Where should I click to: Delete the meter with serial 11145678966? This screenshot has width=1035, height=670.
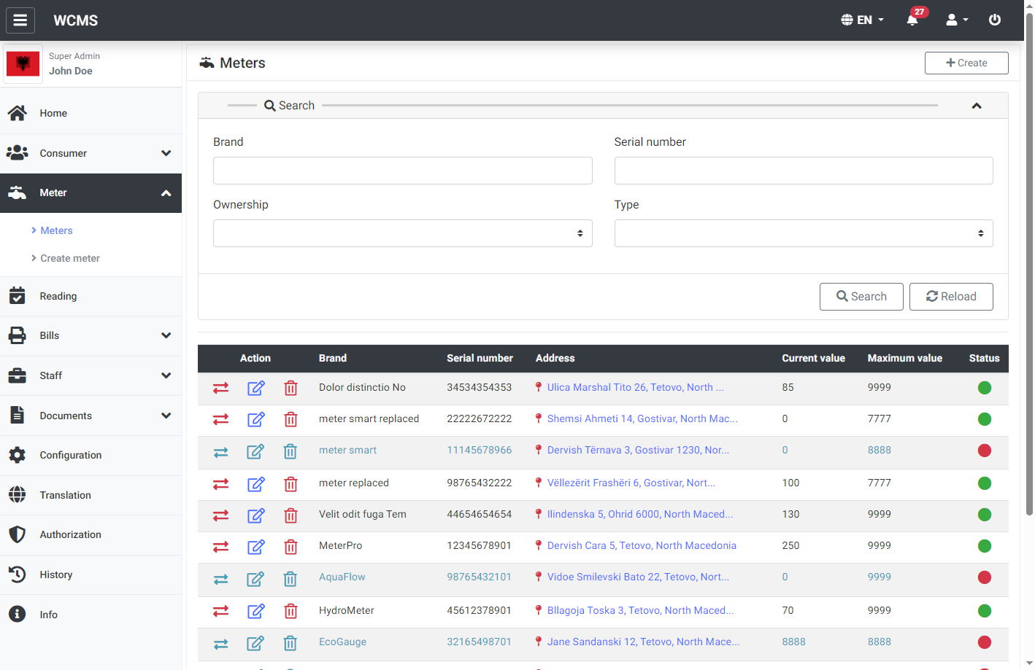tap(291, 452)
